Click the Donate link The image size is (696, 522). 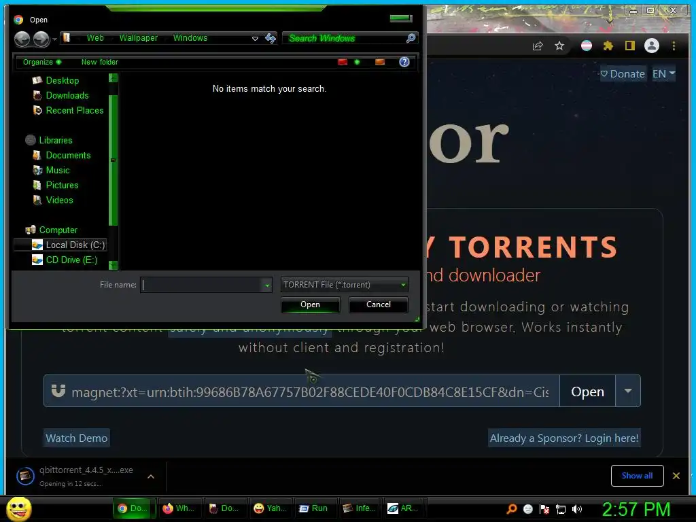tap(623, 74)
